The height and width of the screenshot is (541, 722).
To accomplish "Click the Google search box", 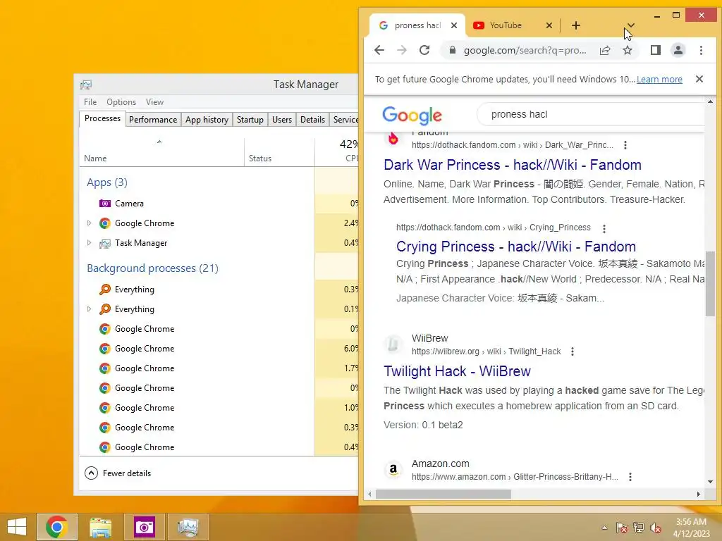I will pos(591,115).
